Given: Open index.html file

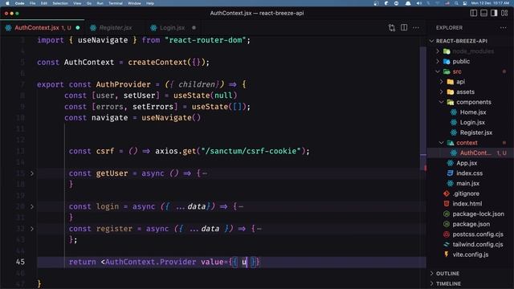Looking at the screenshot, I should (x=467, y=203).
